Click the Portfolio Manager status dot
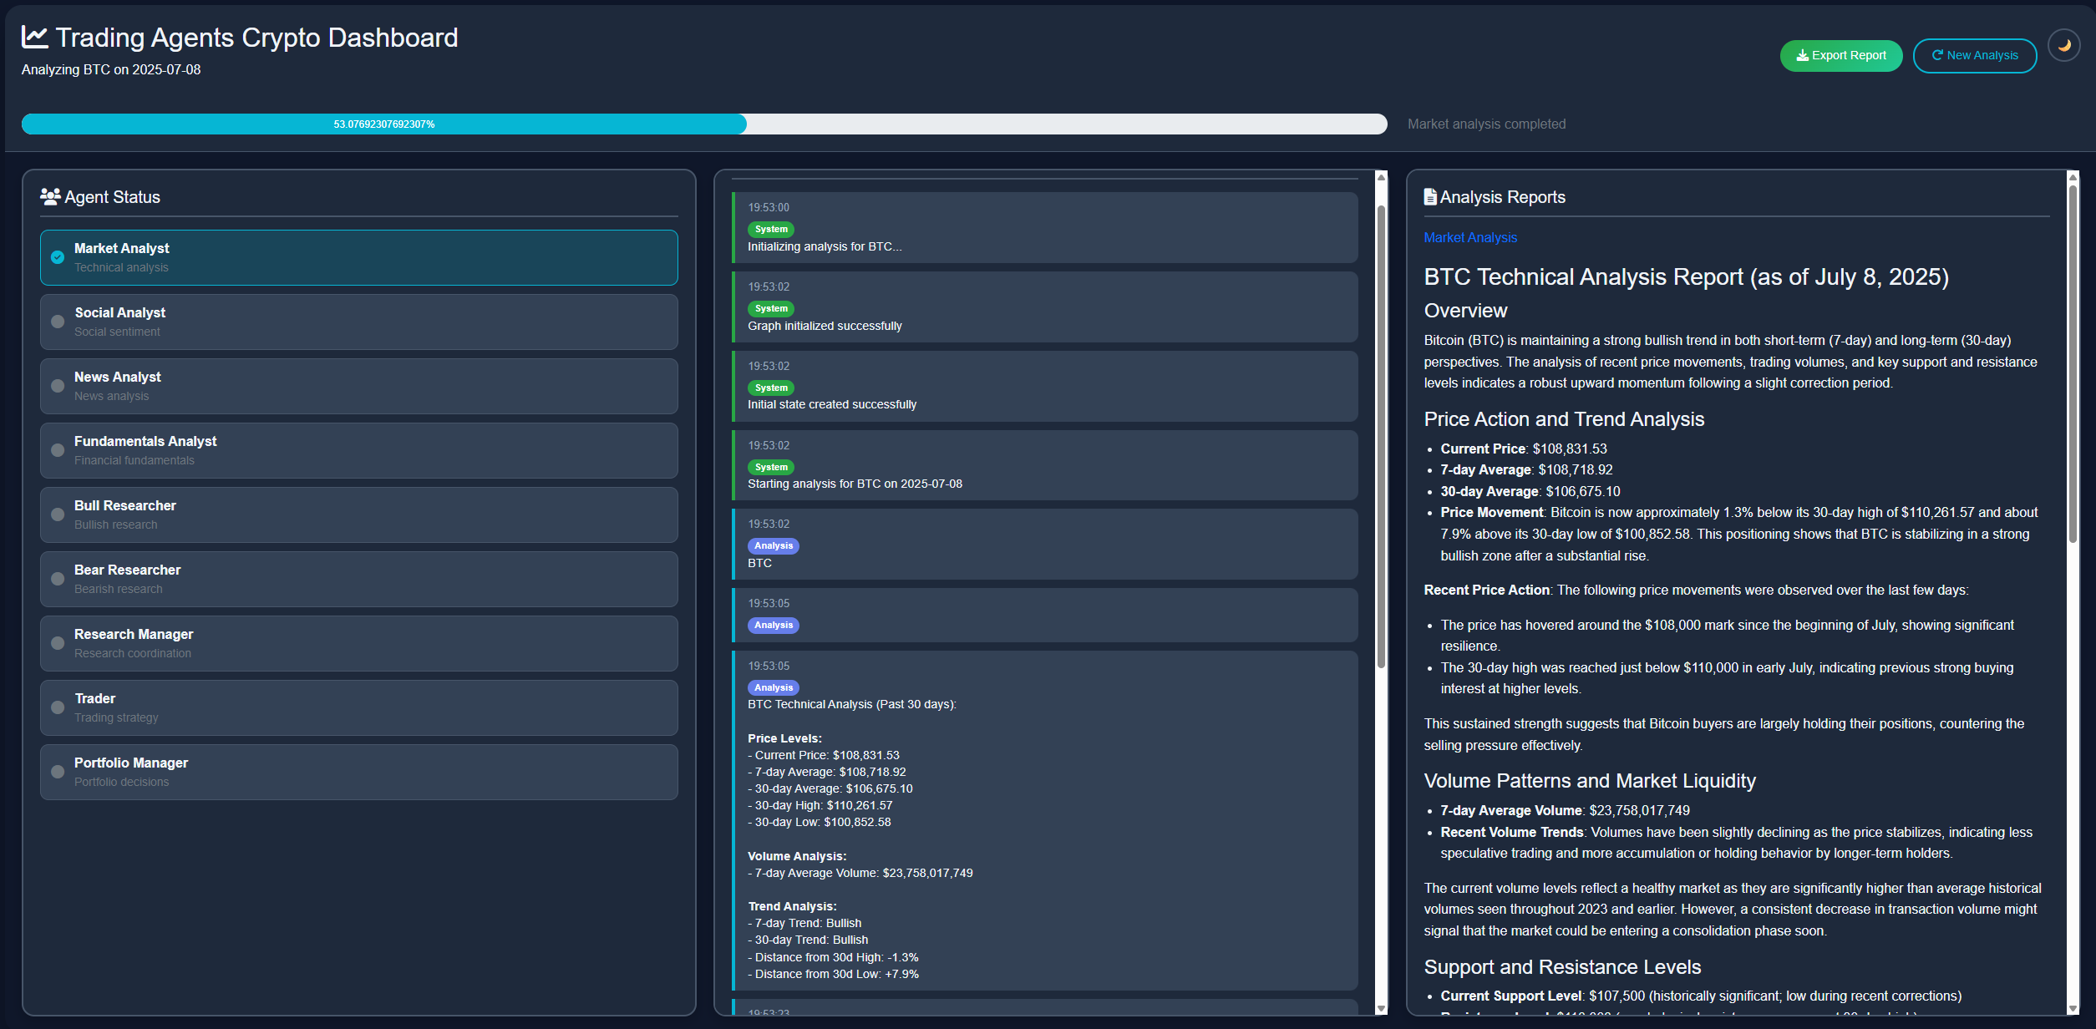This screenshot has height=1029, width=2096. point(58,772)
